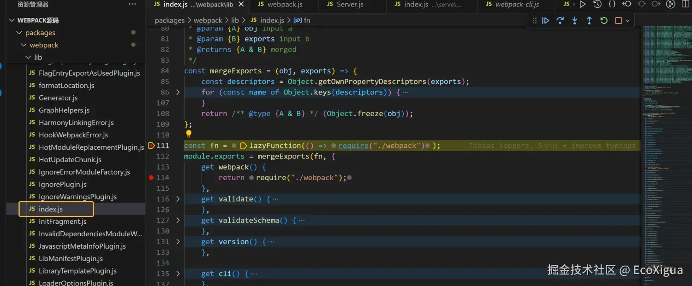Image resolution: width=692 pixels, height=286 pixels.
Task: Click the Run file play icon in editor title bar
Action: click(582, 5)
